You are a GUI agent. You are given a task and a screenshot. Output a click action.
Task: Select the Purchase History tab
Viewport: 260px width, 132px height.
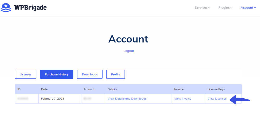click(x=56, y=74)
